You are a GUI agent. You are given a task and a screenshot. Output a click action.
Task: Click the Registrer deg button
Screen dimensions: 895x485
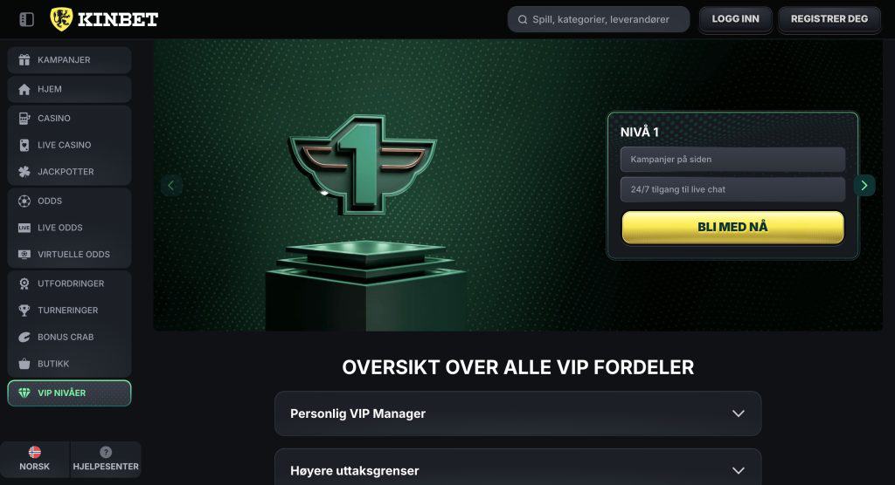[829, 19]
